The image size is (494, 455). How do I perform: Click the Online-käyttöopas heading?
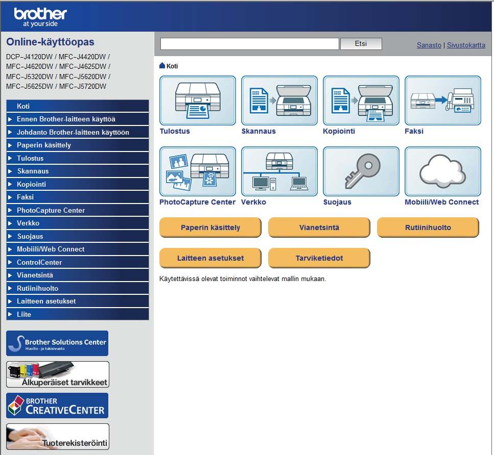tap(50, 42)
